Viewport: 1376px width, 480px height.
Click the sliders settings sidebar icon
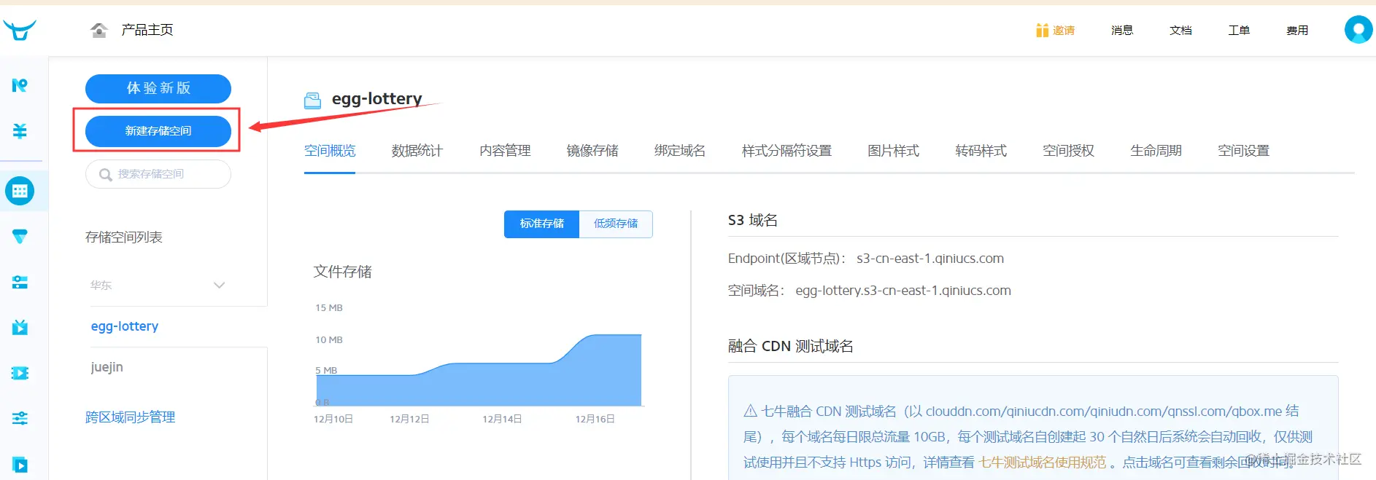20,418
